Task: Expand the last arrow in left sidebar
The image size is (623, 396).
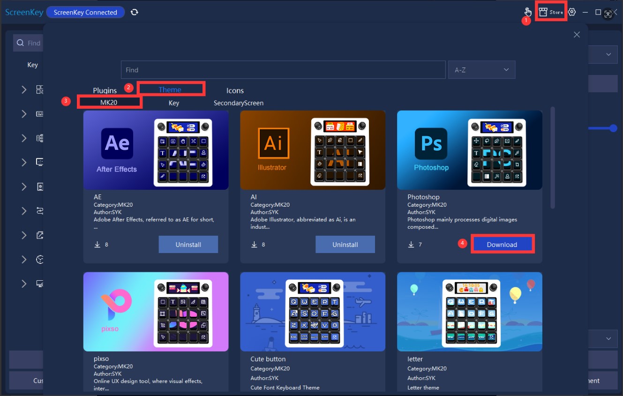Action: (x=24, y=284)
